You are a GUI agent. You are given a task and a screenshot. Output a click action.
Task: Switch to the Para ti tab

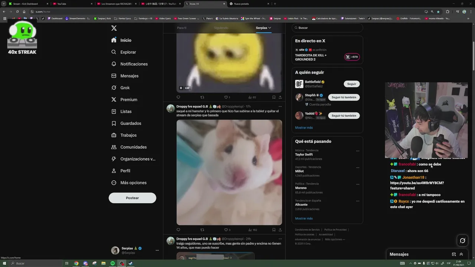click(182, 28)
